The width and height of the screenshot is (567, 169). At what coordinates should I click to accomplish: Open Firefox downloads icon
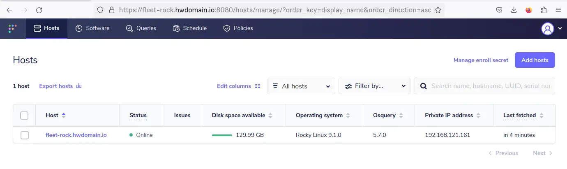[514, 10]
